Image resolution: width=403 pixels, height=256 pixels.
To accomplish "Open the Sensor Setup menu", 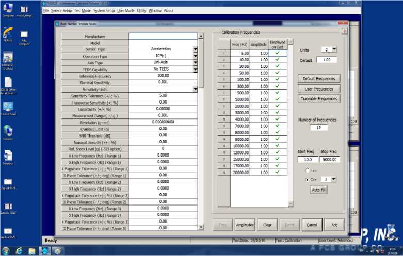I will tap(61, 10).
